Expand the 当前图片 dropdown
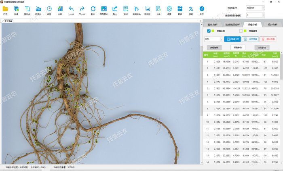The image size is (283, 171). pyautogui.click(x=255, y=8)
